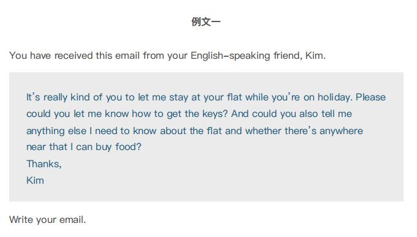Click the word 'keys?' in the email body
Screen dimensions: 417x237
pos(215,114)
